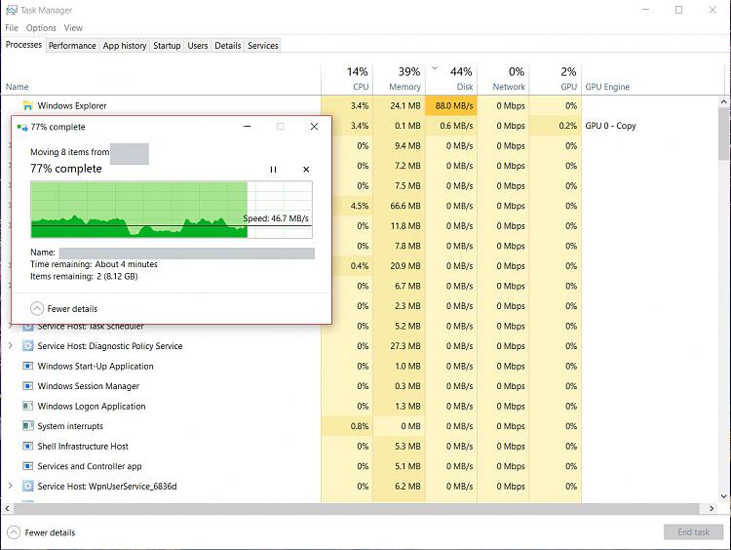Sort processes by Network column

[504, 79]
